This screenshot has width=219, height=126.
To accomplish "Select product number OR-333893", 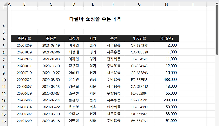I will click(x=139, y=73).
